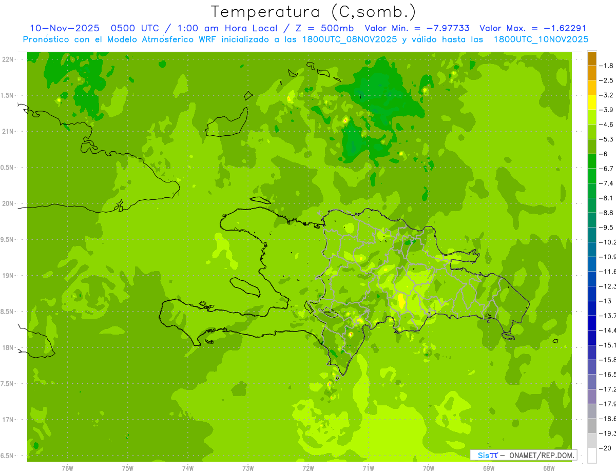Click the '-2.5' colorbar value
The width and height of the screenshot is (616, 475).
(x=606, y=80)
